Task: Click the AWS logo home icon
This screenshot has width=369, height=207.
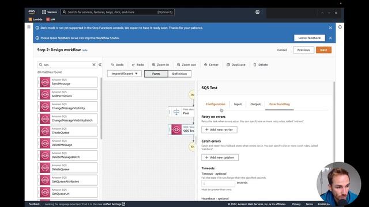Action: click(32, 11)
